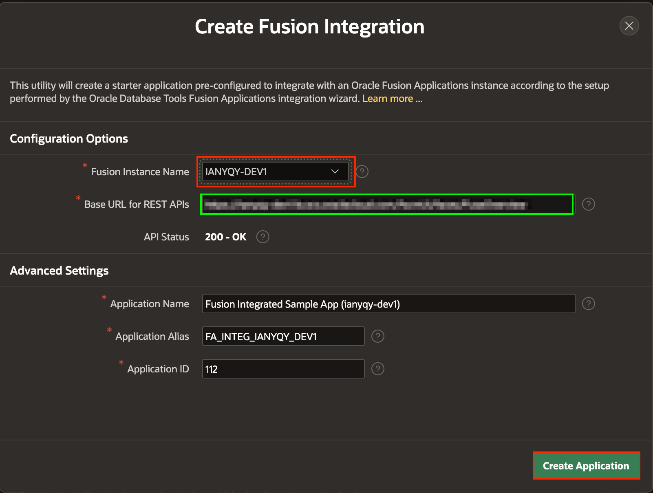The image size is (653, 493).
Task: Select the Application Alias input box
Action: click(x=283, y=336)
